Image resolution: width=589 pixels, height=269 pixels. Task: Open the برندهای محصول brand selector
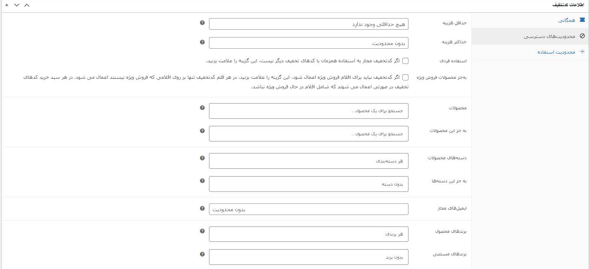tap(309, 234)
